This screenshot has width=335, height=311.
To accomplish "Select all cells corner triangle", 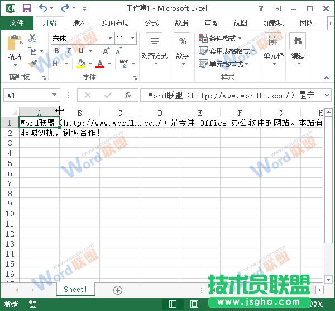I will tap(14, 112).
